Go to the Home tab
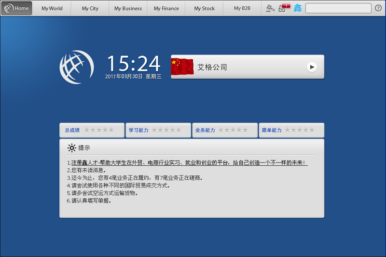 tap(17, 8)
